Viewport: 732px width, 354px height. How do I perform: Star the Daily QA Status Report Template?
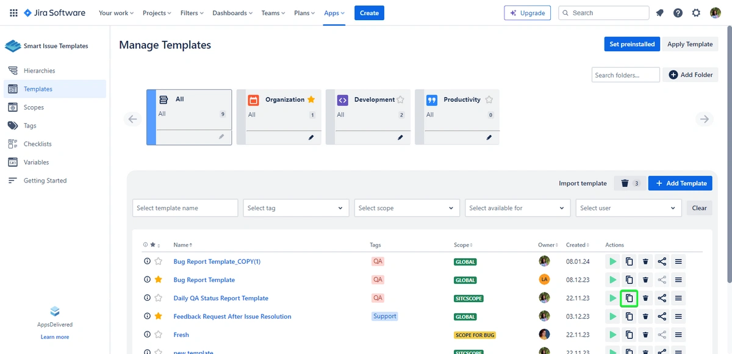tap(158, 298)
